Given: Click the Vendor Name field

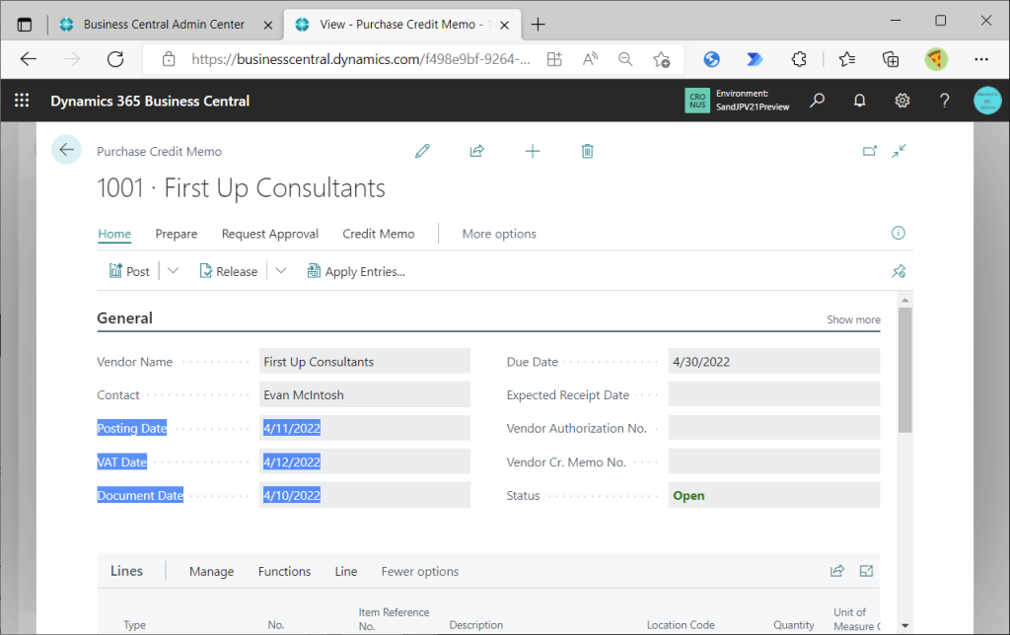Looking at the screenshot, I should pos(365,361).
